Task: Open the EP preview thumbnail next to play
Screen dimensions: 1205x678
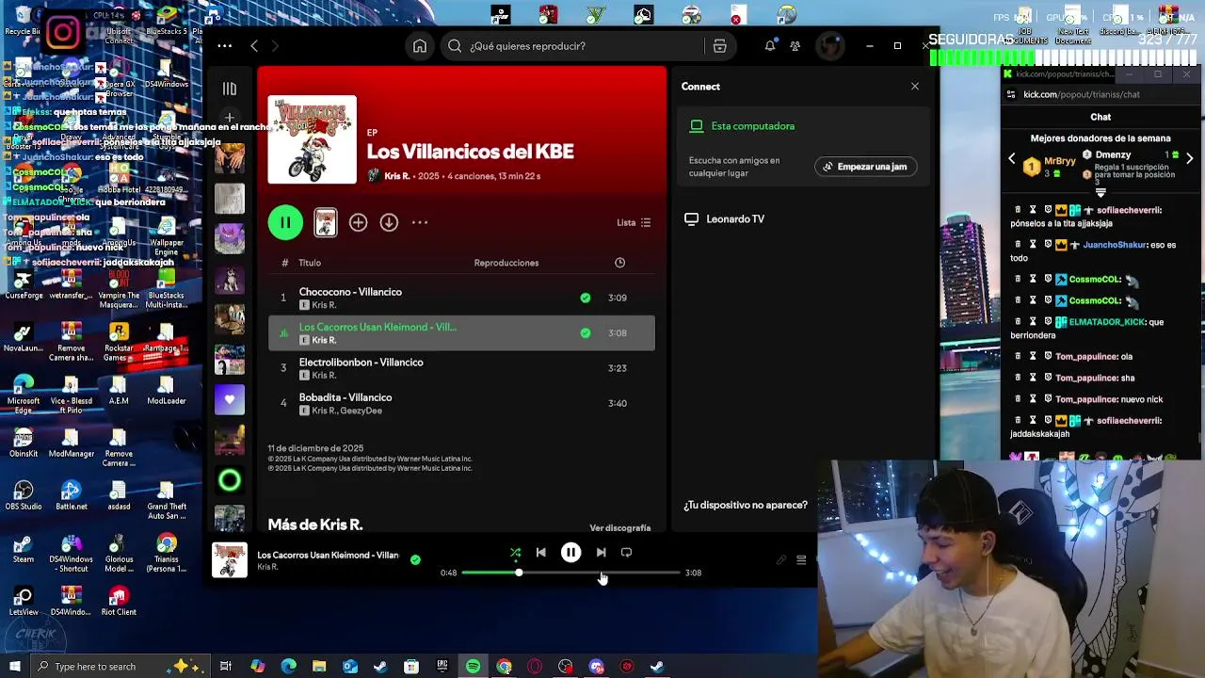Action: click(326, 222)
